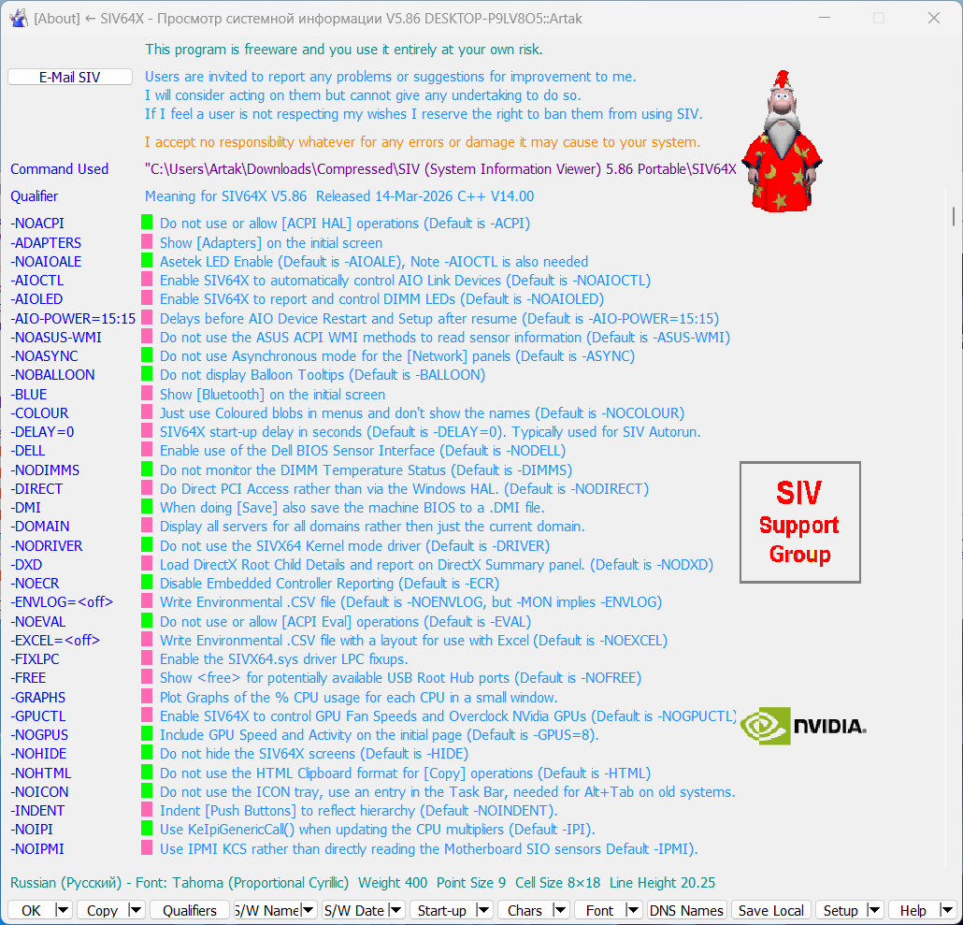Select the -DOMAIN qualifier label
963x925 pixels.
click(x=40, y=527)
